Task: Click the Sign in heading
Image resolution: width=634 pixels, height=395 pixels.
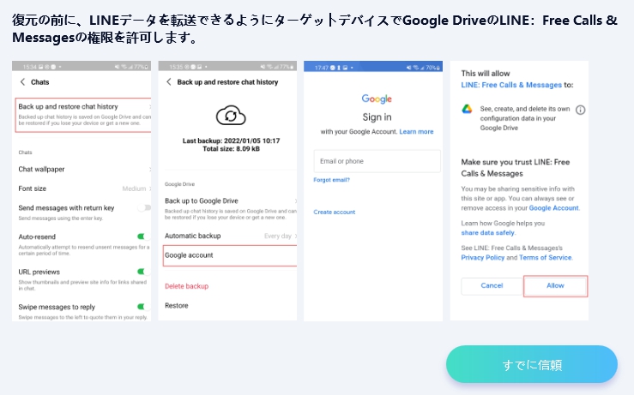Action: 377,117
